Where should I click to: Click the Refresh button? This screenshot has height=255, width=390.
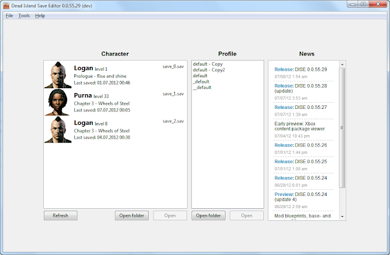click(60, 215)
